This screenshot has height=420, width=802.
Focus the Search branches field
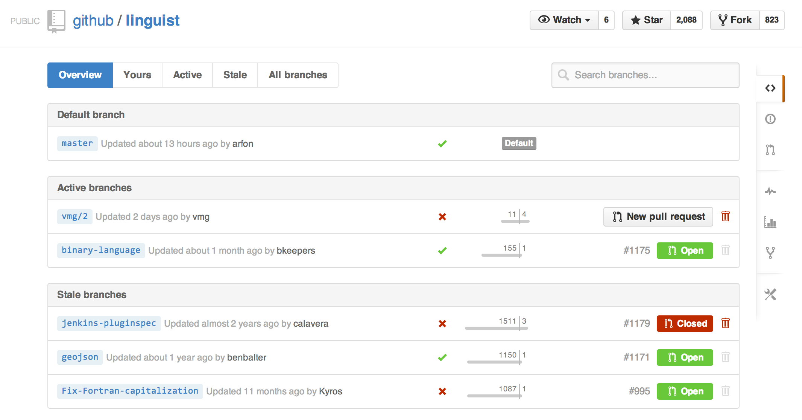646,75
